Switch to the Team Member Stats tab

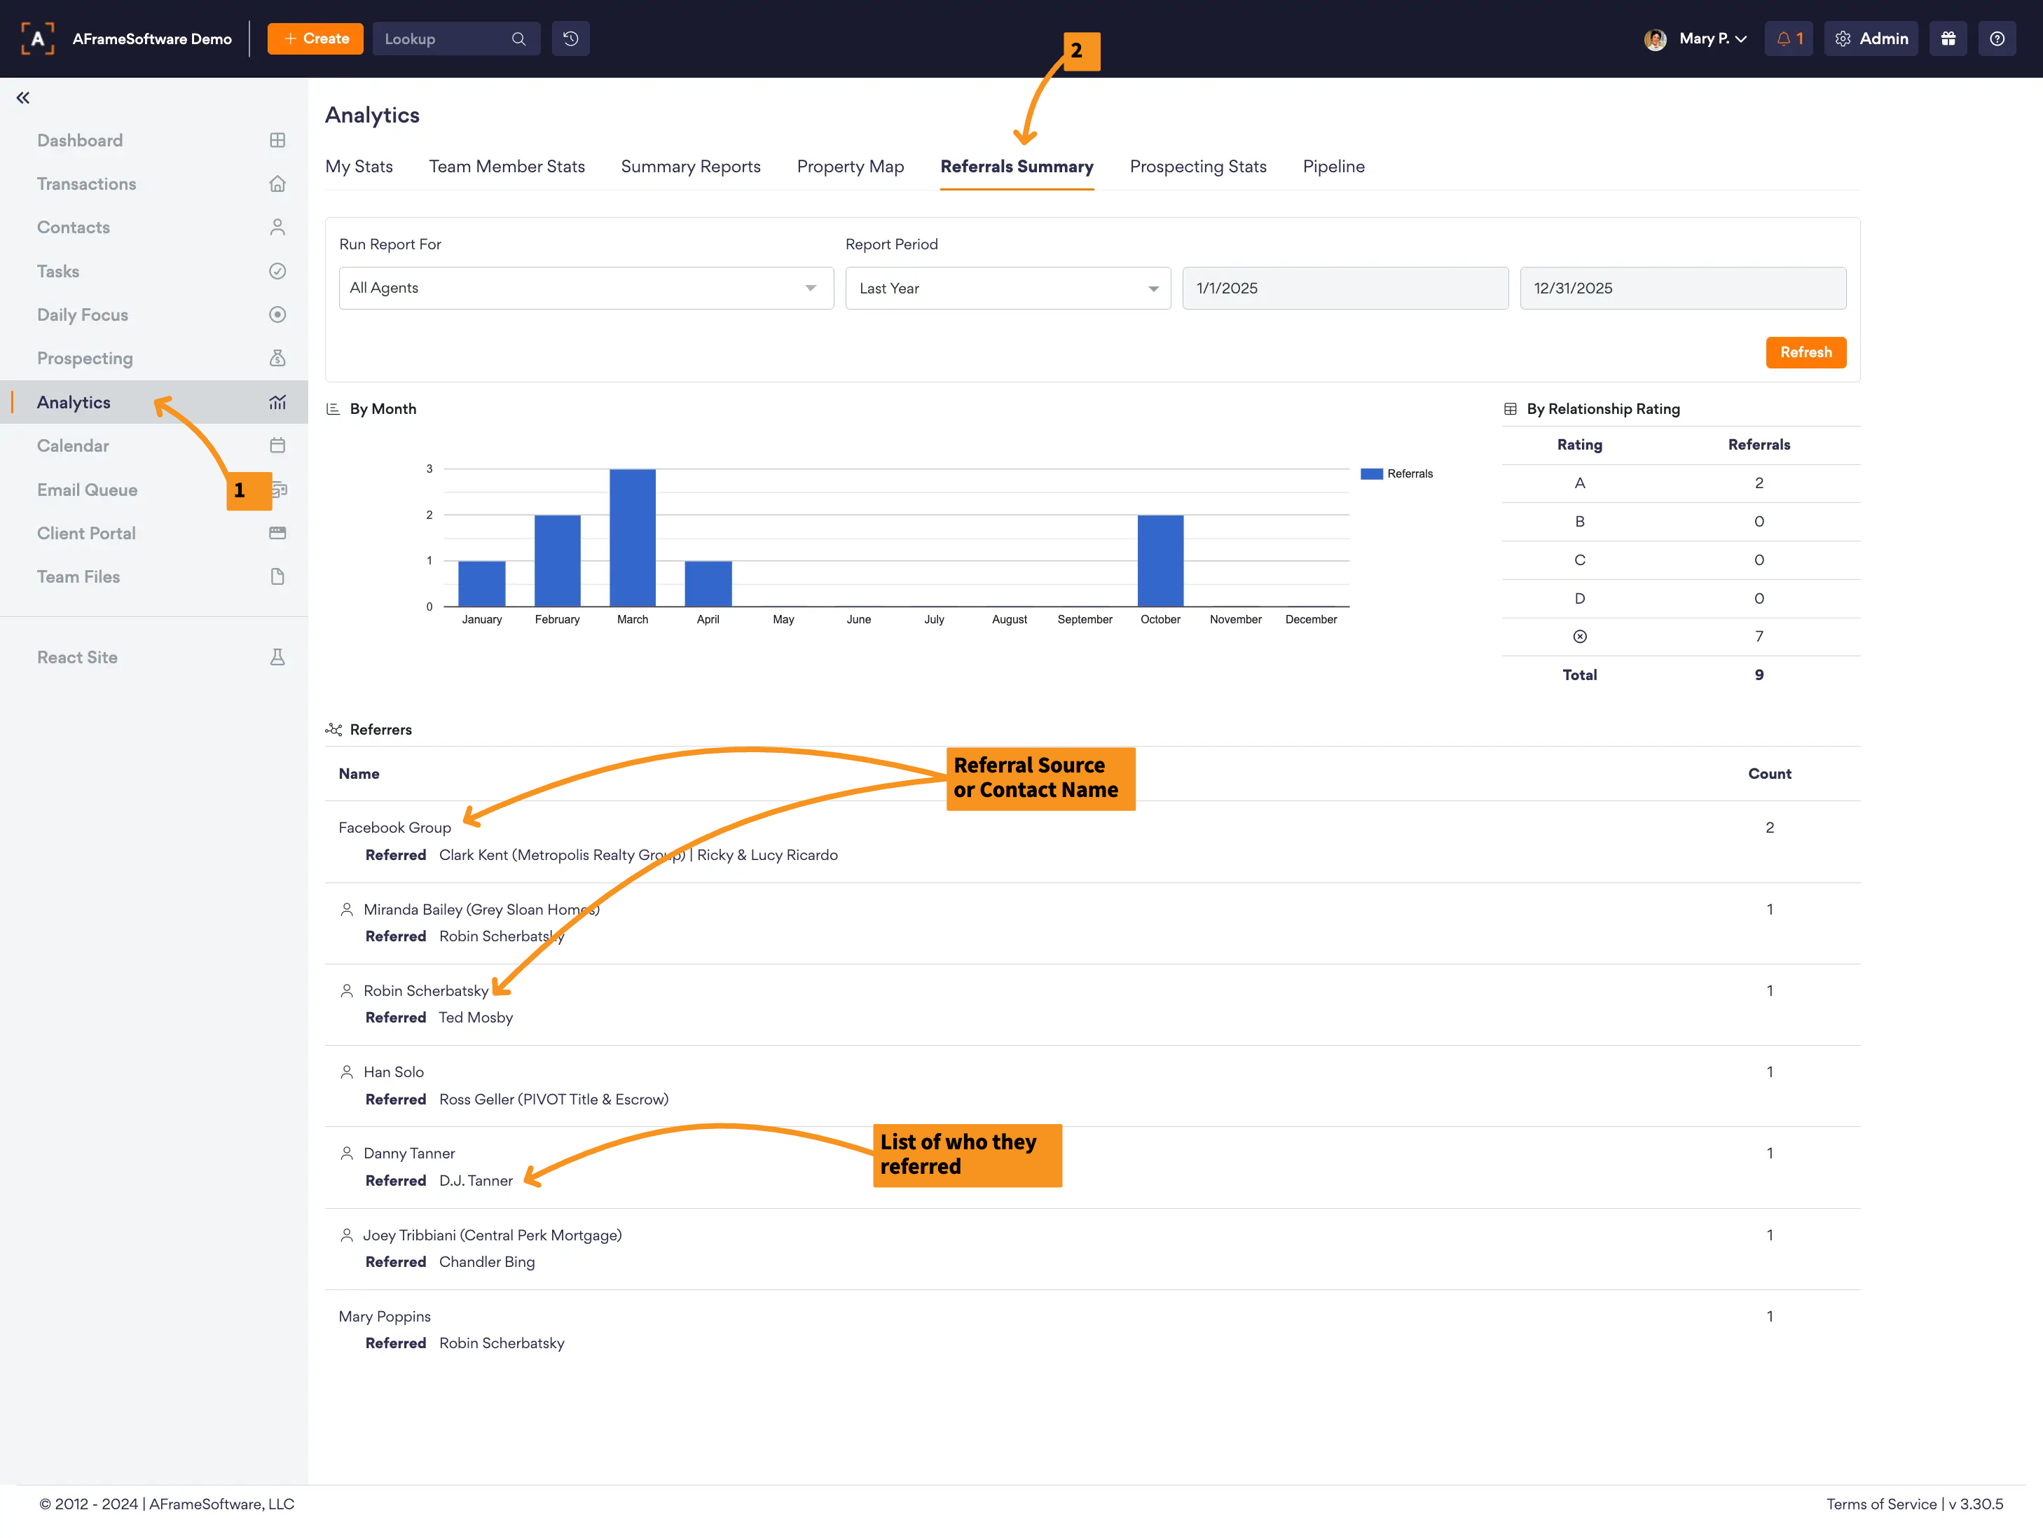[506, 166]
